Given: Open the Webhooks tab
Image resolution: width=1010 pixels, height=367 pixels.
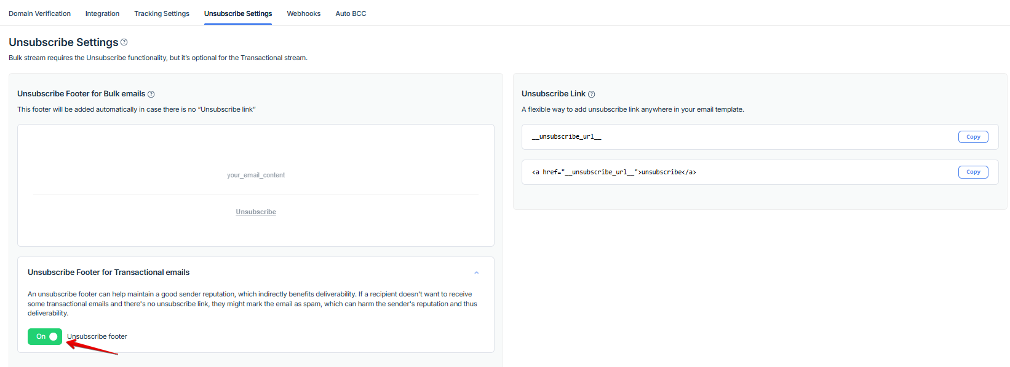Looking at the screenshot, I should coord(303,14).
